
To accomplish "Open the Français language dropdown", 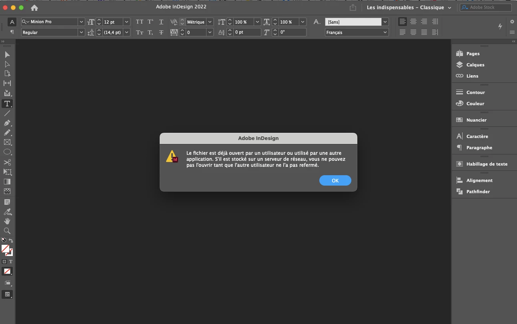I will pyautogui.click(x=385, y=32).
